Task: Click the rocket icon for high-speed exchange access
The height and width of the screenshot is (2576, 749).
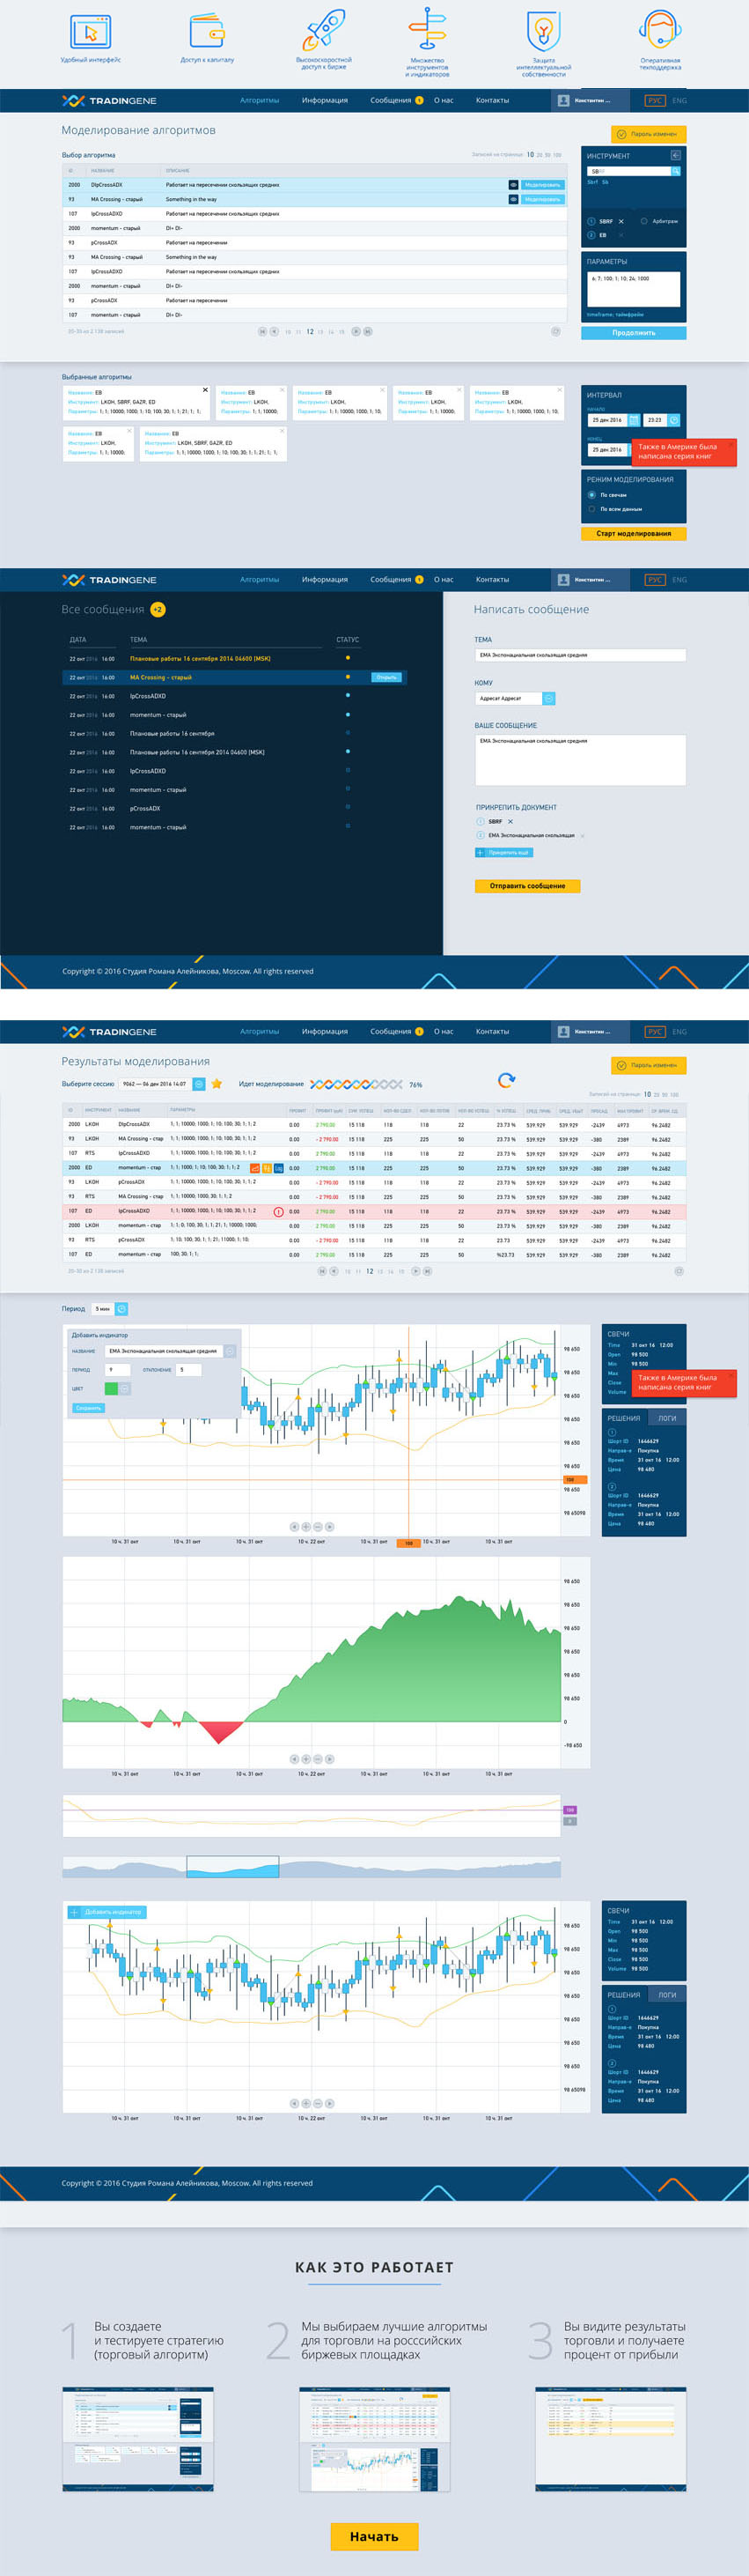Action: click(x=324, y=29)
